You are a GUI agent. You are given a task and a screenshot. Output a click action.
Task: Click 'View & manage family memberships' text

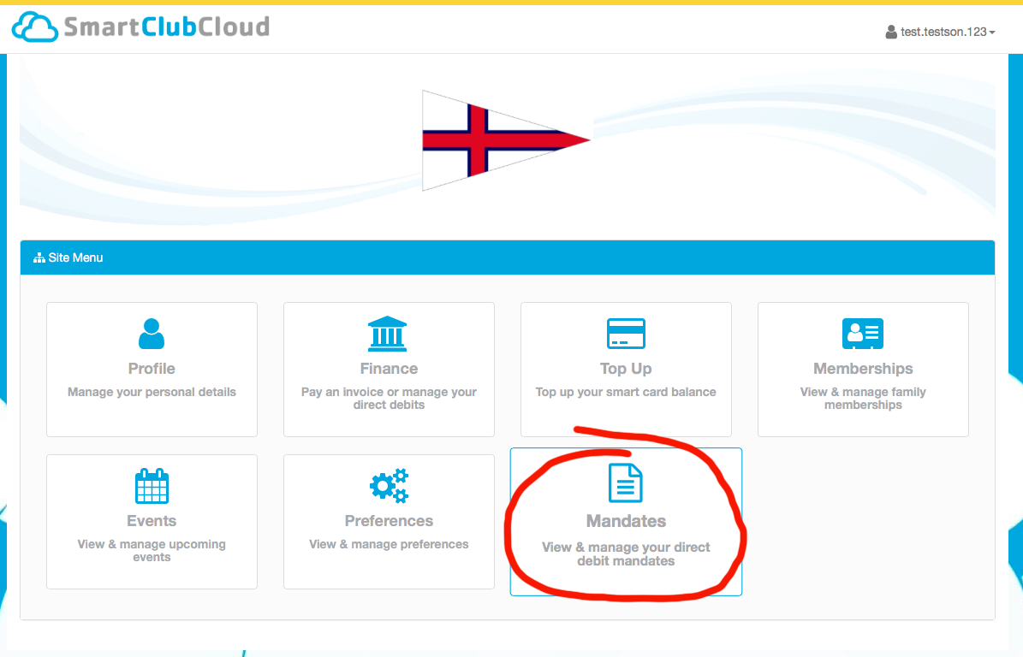863,399
